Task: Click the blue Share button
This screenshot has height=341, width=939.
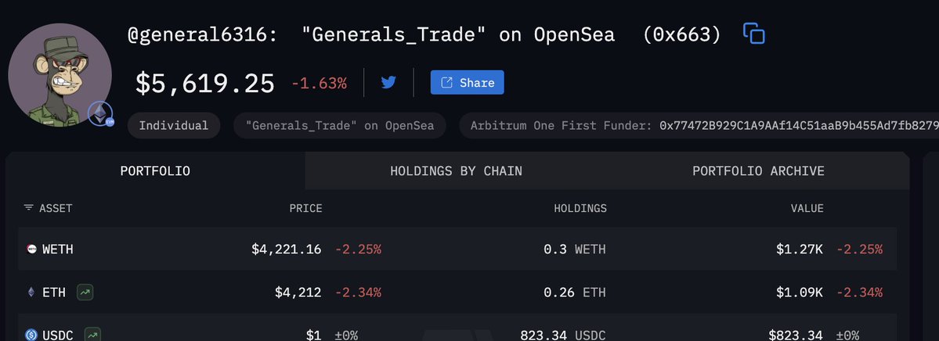Action: click(x=467, y=83)
